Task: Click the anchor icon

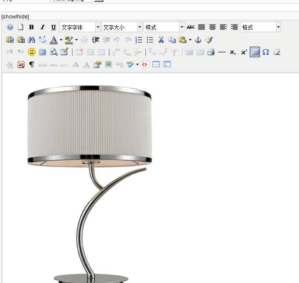Action: (198, 40)
